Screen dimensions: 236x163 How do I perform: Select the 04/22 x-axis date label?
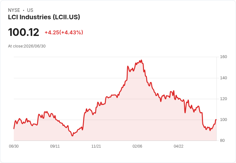(179, 146)
